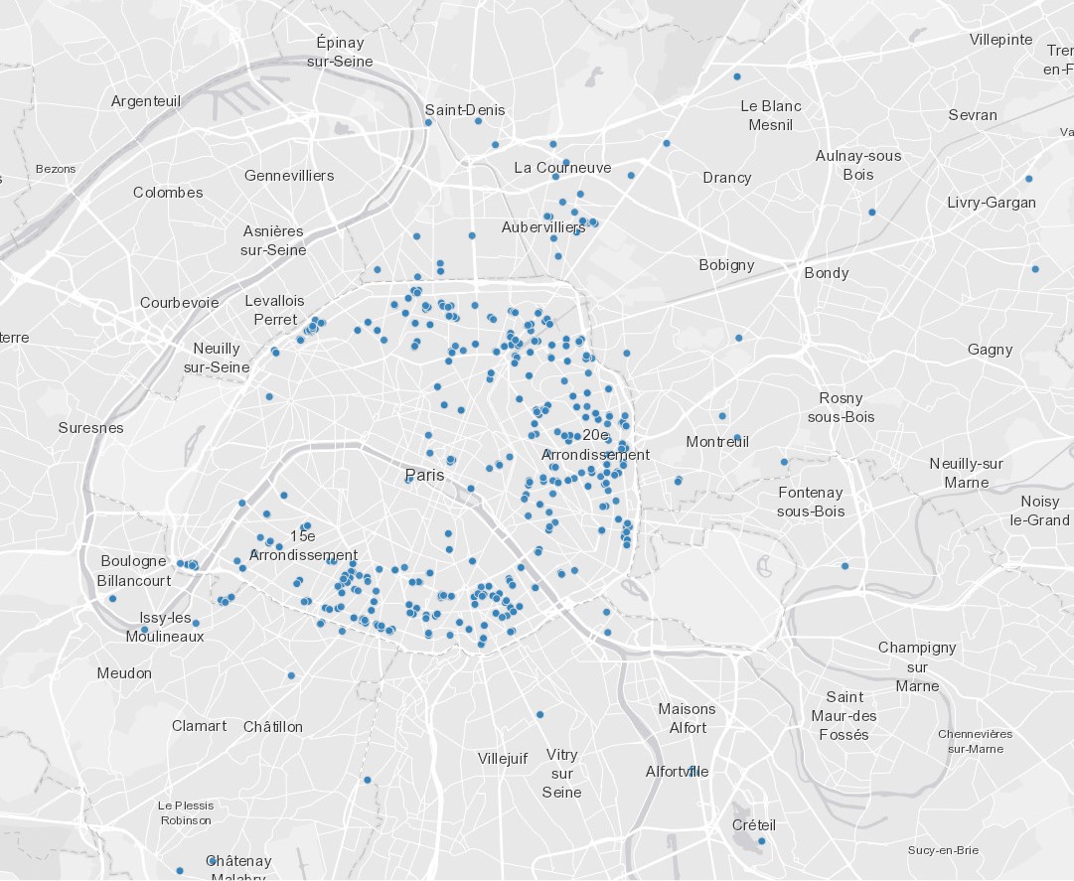Select the marker east of Aulnay-sous-Bois
Image resolution: width=1074 pixels, height=881 pixels.
[x=871, y=212]
